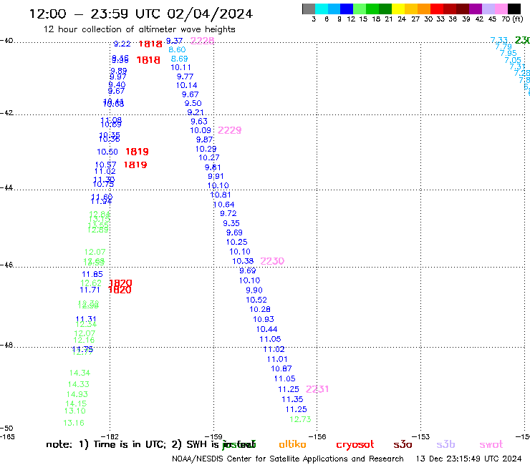Select the wave height value 10.81
Screen dimensions: 530x465
[221, 195]
